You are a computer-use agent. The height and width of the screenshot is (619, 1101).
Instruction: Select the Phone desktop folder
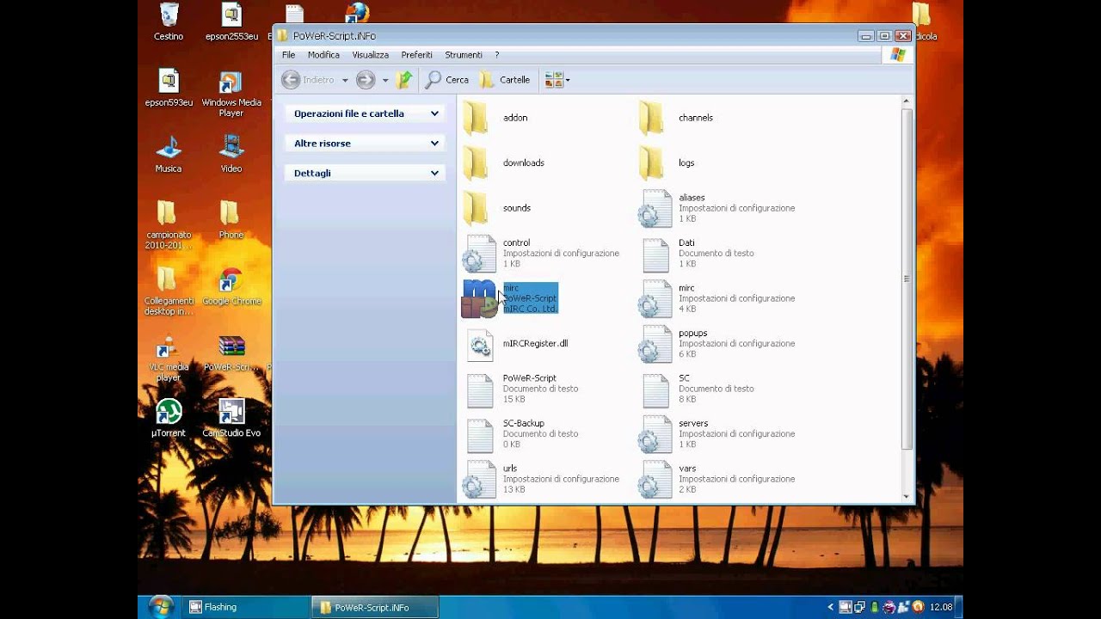231,220
